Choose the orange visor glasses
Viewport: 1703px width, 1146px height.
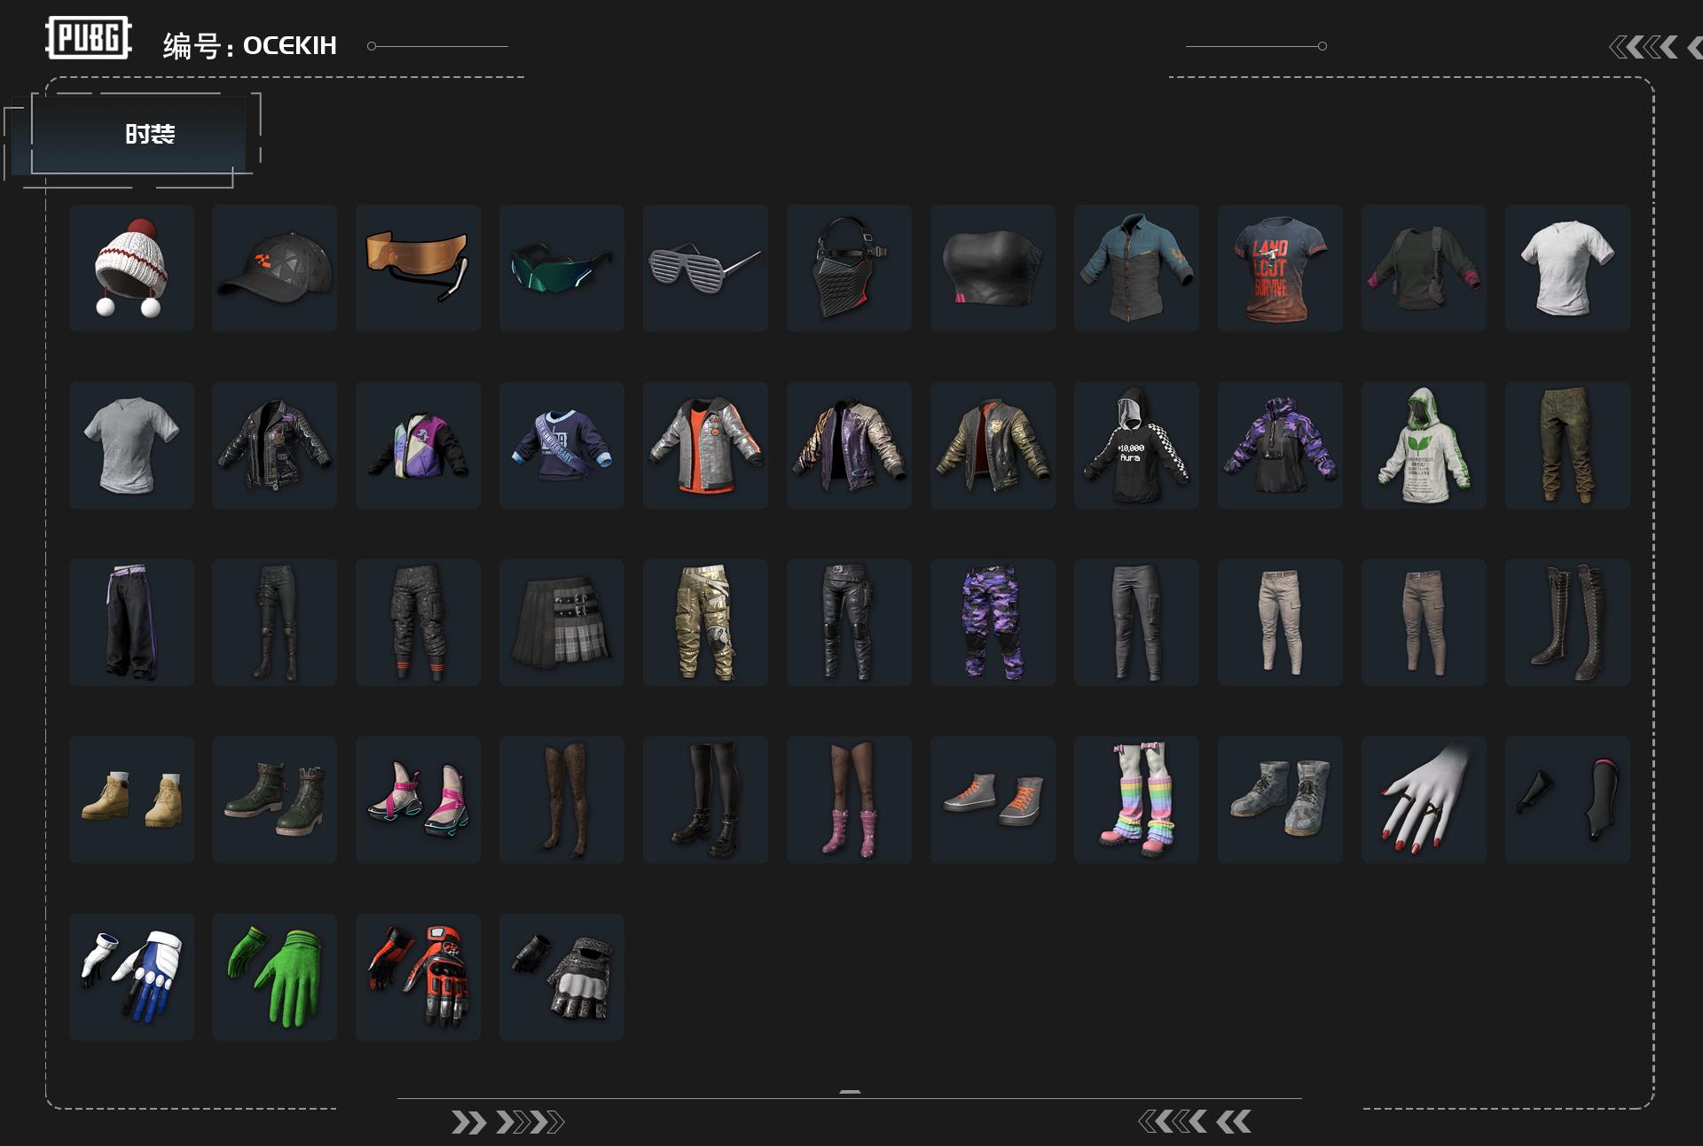419,268
